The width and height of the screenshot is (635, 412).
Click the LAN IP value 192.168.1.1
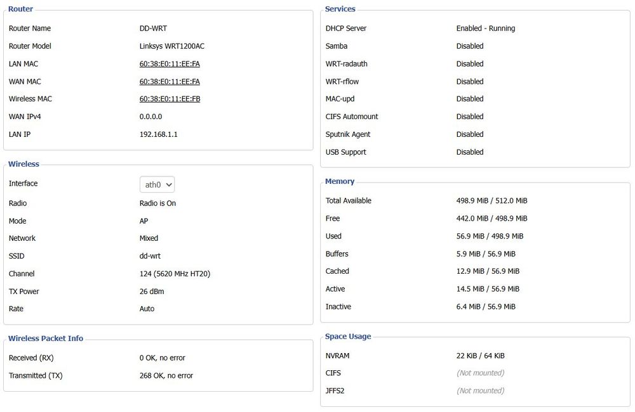159,134
